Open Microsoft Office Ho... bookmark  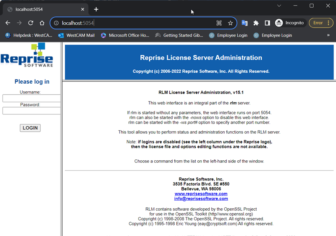(x=125, y=35)
